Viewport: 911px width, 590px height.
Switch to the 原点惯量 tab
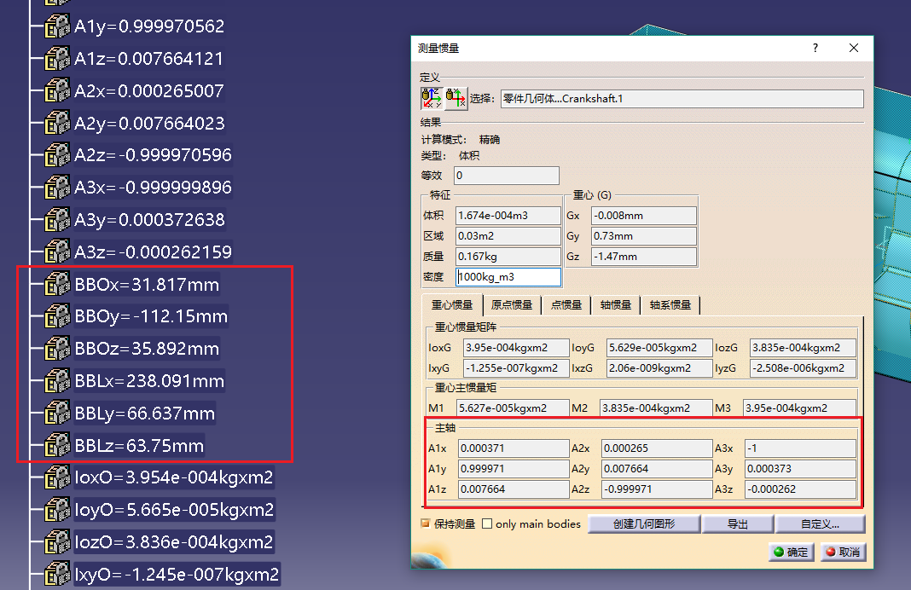click(512, 304)
